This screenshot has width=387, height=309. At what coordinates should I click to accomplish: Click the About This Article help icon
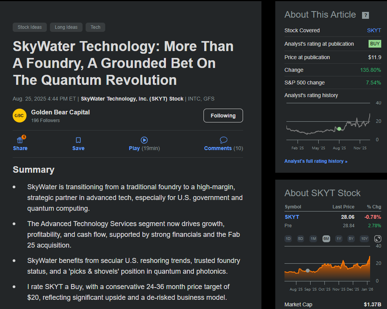(x=365, y=15)
